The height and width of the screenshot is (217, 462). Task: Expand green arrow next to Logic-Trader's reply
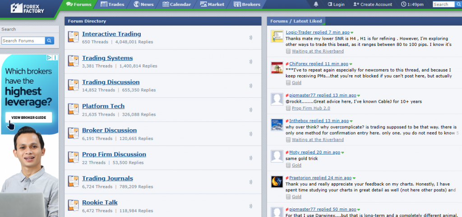(x=351, y=33)
